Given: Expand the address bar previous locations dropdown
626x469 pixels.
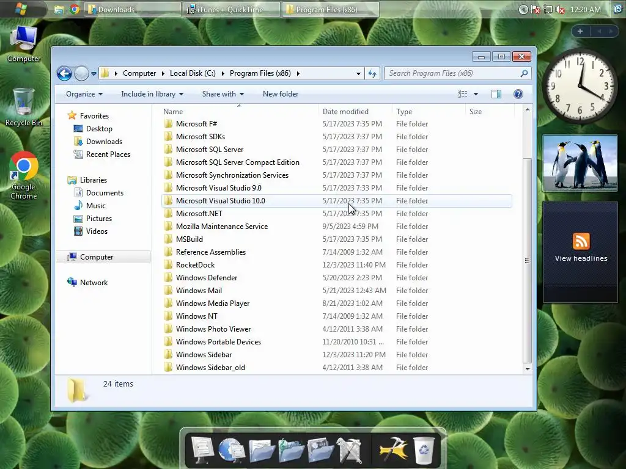Looking at the screenshot, I should 358,73.
